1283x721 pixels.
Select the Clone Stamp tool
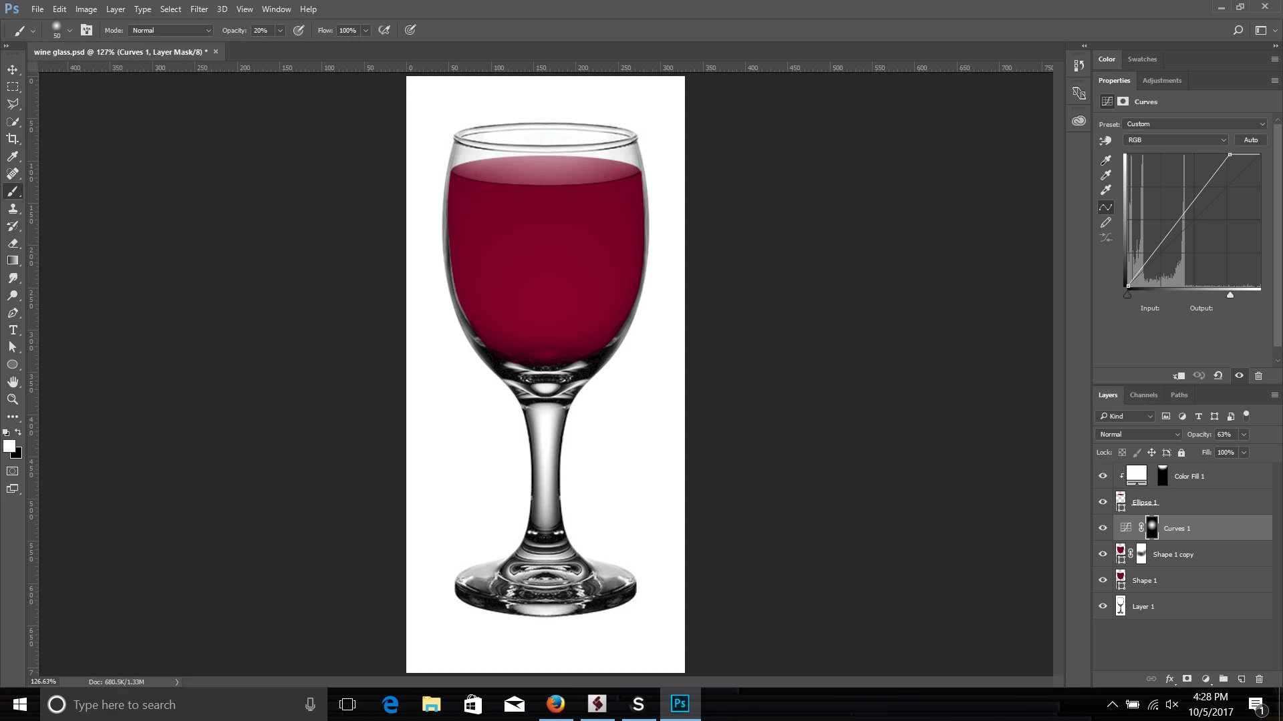[x=13, y=209]
